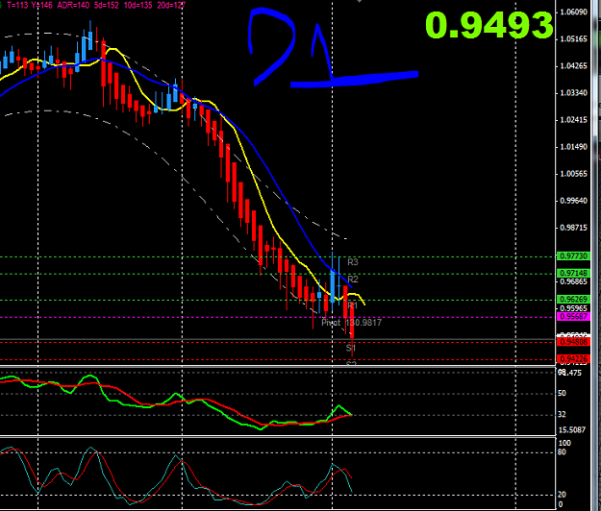This screenshot has width=601, height=511.
Task: Click the green 0.97148 R2 price tag
Action: [573, 273]
